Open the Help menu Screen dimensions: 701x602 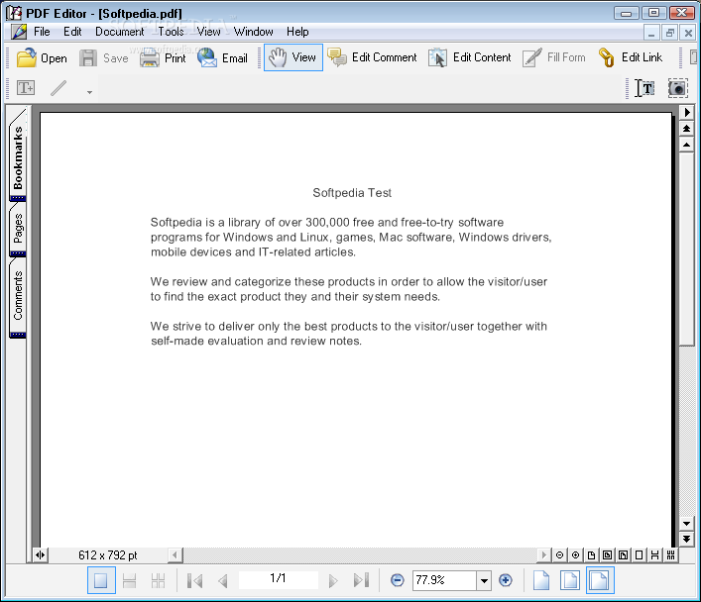click(297, 32)
